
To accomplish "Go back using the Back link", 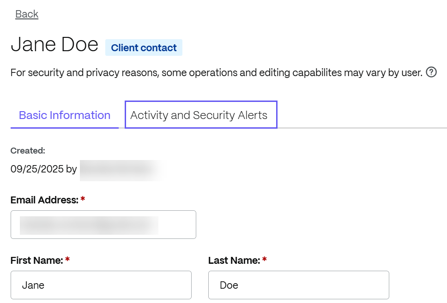I will click(27, 14).
